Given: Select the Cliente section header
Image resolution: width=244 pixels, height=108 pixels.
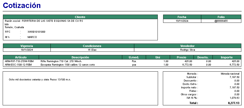Looking at the screenshot, I should [x=80, y=17].
